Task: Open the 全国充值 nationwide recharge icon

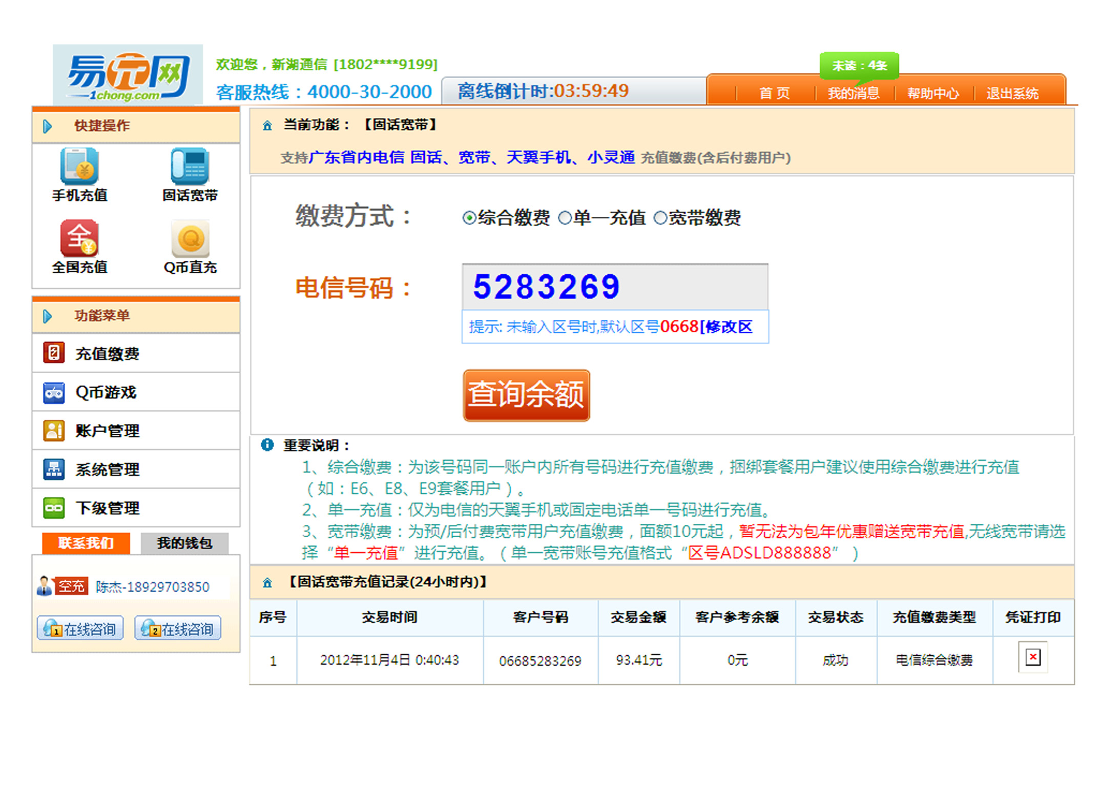Action: coord(79,238)
